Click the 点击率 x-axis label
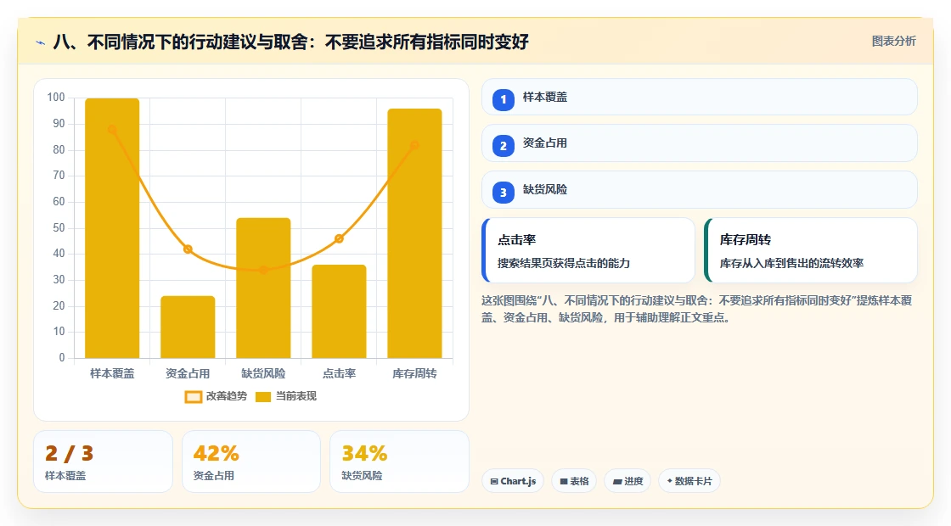 339,374
